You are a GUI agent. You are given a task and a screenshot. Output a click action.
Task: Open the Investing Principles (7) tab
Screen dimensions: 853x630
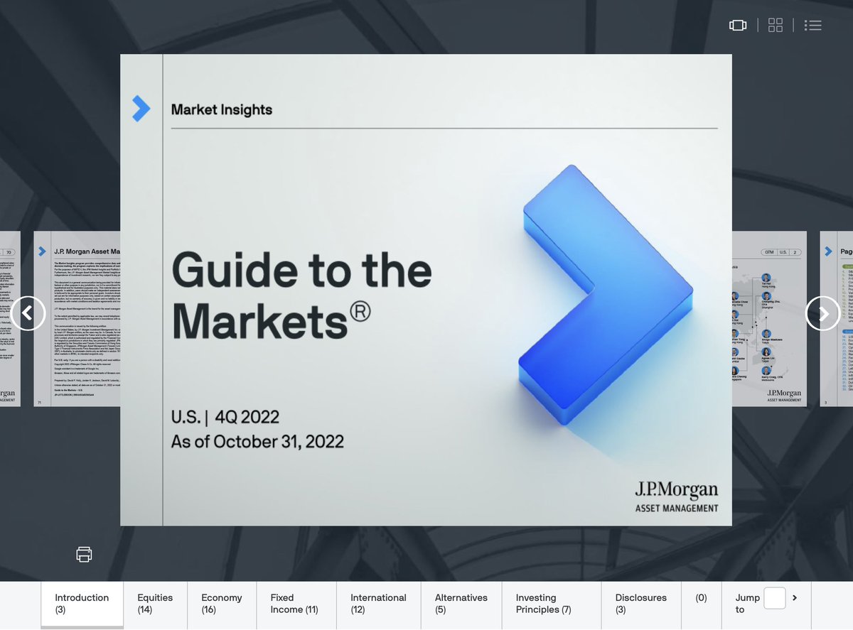coord(552,604)
